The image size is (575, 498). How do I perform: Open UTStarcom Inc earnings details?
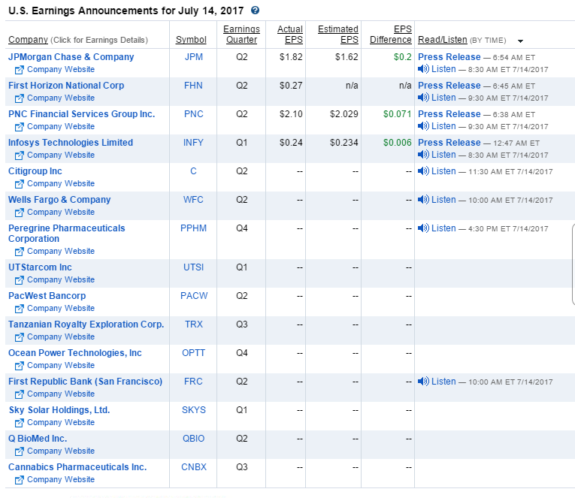(x=40, y=267)
